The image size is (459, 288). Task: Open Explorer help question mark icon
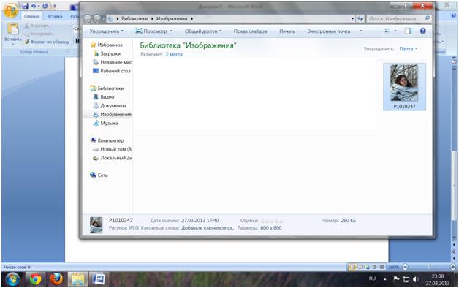(x=422, y=31)
